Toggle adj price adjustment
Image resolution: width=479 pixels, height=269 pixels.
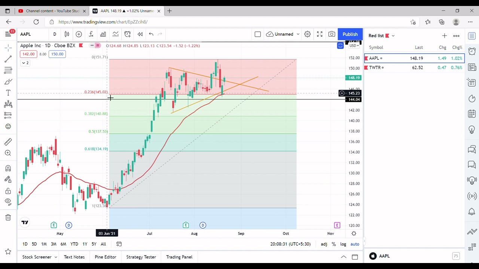tap(324, 244)
